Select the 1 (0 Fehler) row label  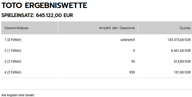(13, 40)
